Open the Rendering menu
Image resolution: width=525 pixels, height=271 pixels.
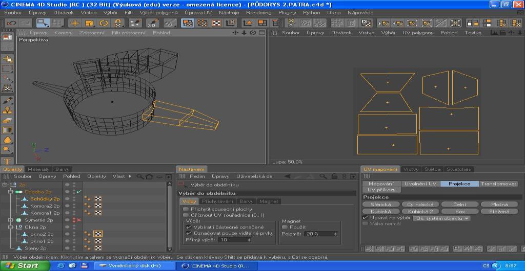pyautogui.click(x=259, y=12)
